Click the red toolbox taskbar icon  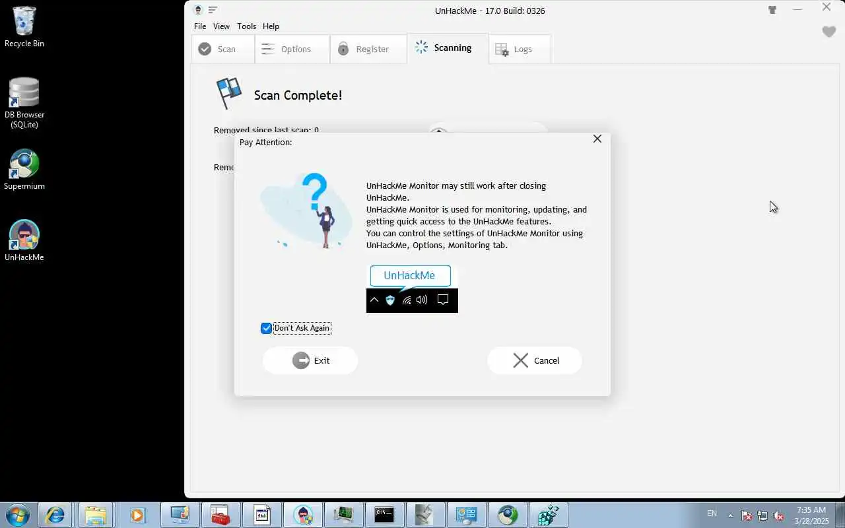click(x=220, y=515)
